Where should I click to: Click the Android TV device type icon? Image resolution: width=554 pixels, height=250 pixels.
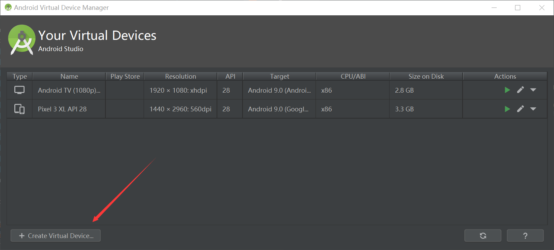(19, 90)
